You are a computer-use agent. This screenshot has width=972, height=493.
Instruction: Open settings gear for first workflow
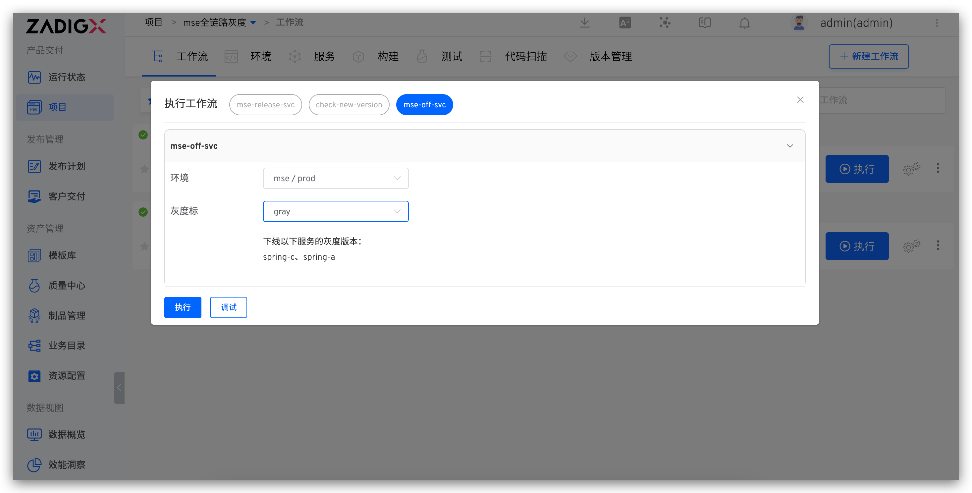pos(911,169)
